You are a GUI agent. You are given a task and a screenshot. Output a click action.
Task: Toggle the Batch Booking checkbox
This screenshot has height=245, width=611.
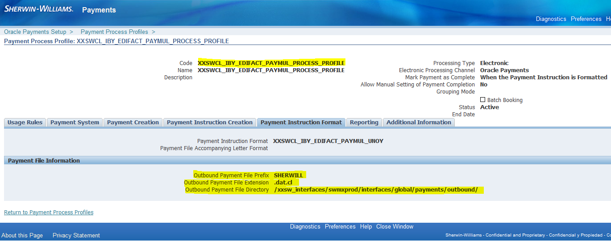click(483, 100)
